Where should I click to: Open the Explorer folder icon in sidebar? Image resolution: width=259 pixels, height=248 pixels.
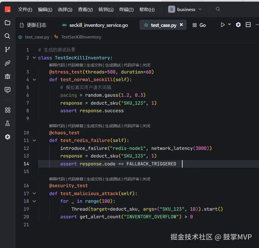7,23
